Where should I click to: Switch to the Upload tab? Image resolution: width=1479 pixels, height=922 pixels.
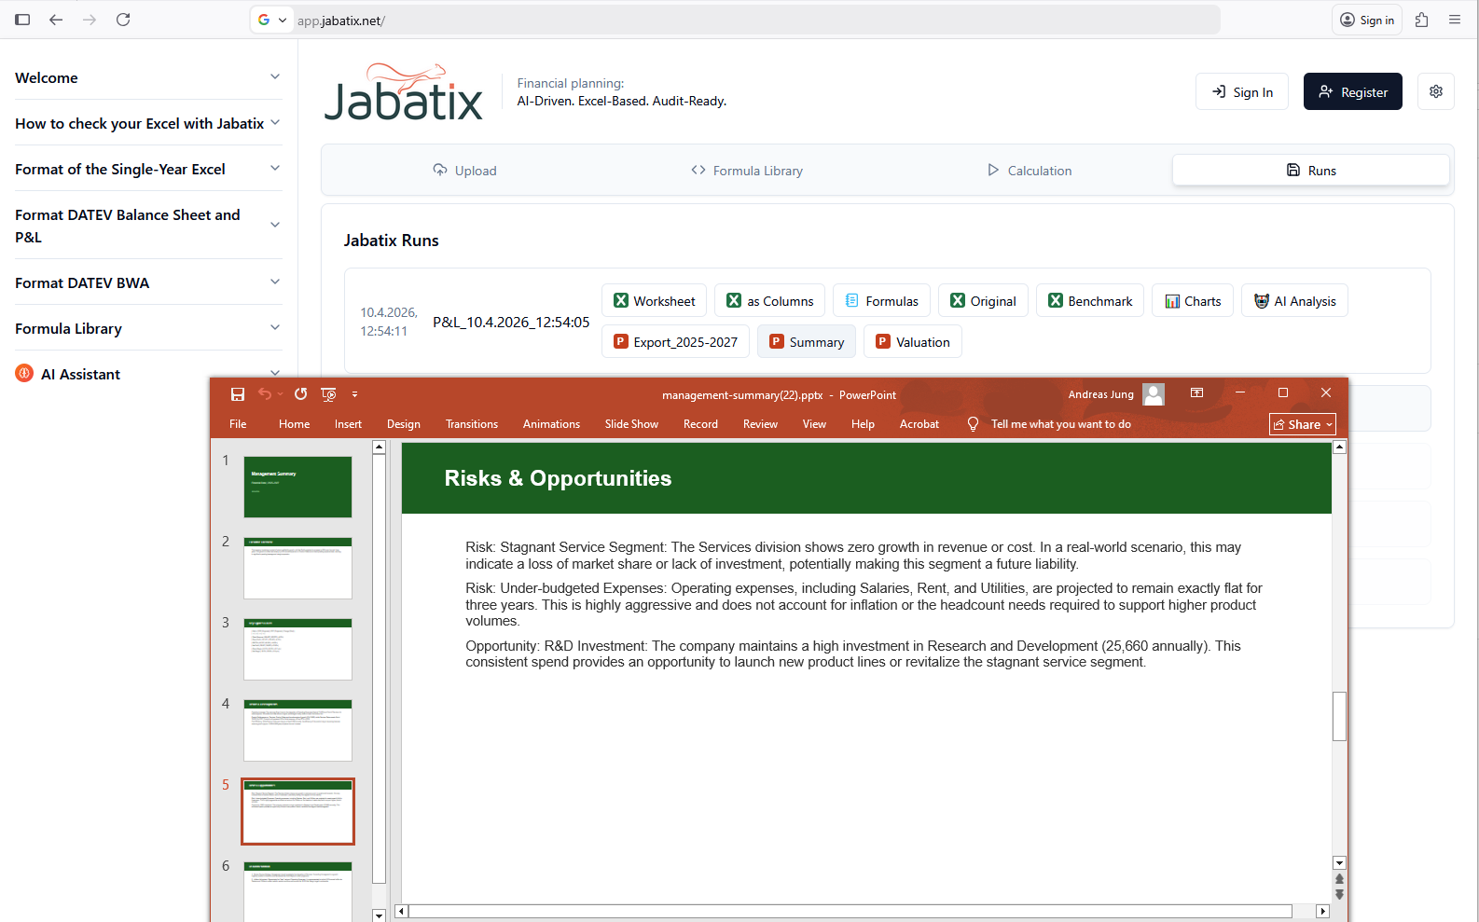tap(464, 171)
